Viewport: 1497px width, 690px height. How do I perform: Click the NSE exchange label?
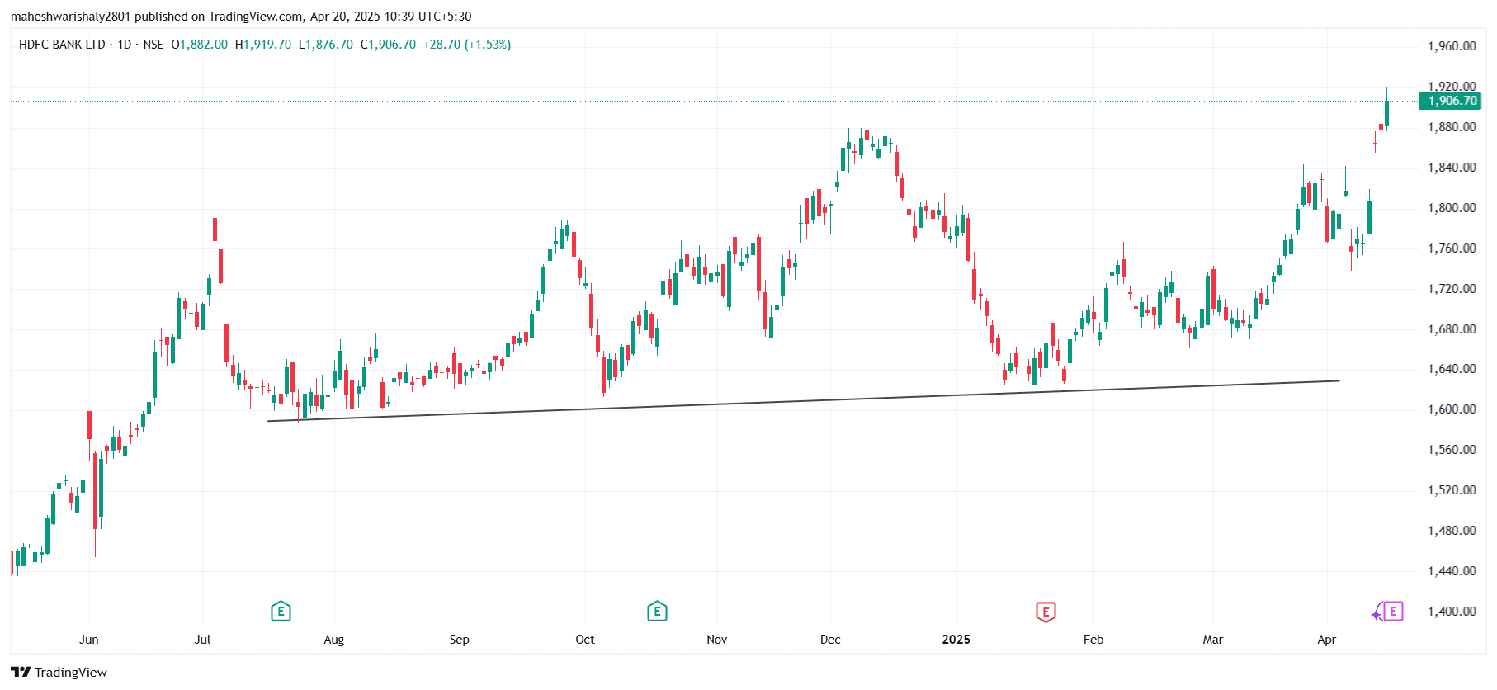tap(153, 45)
